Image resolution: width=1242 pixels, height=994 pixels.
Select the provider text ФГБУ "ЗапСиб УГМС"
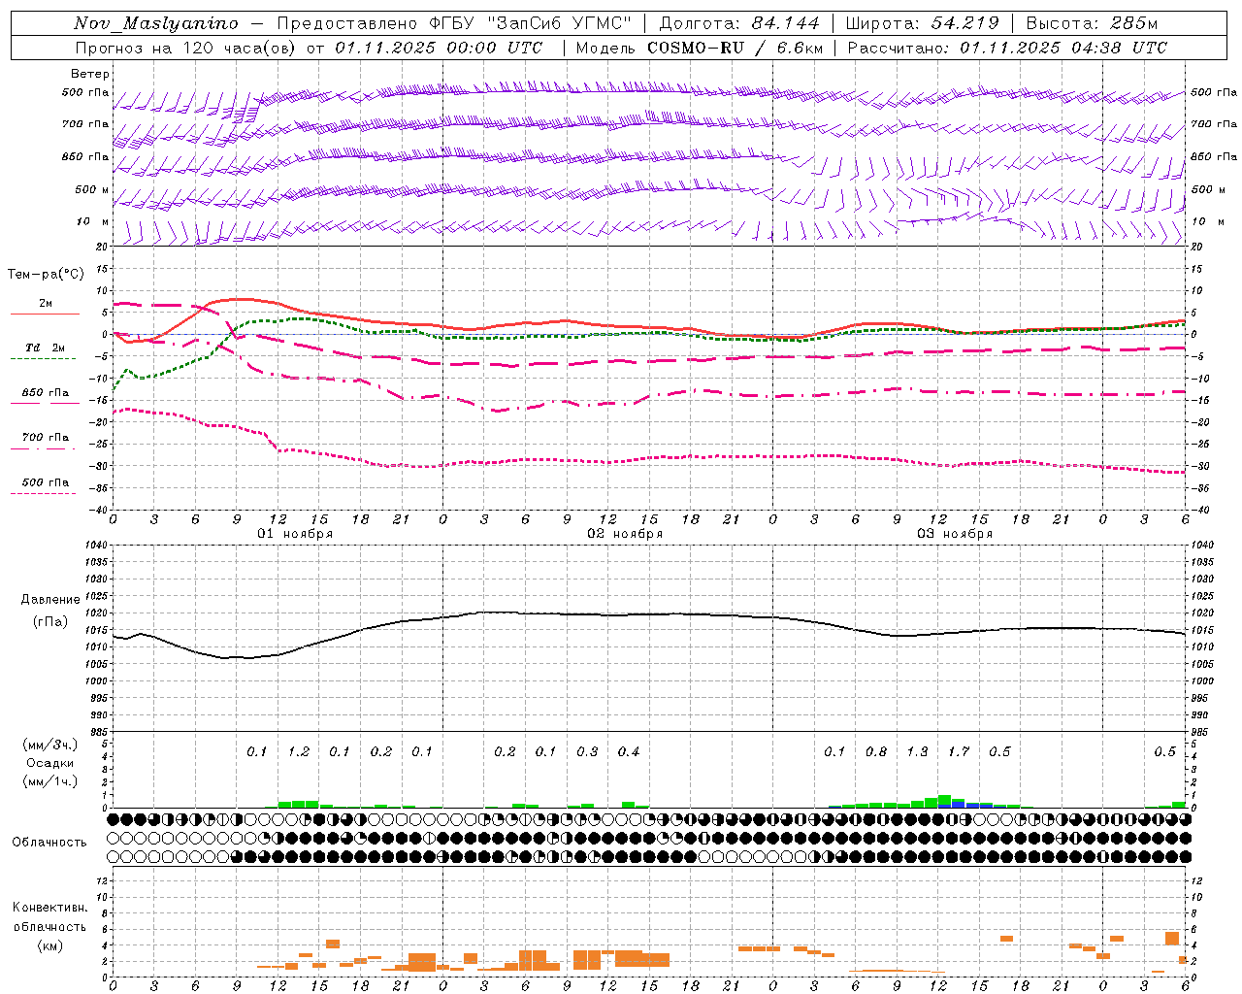(x=531, y=23)
